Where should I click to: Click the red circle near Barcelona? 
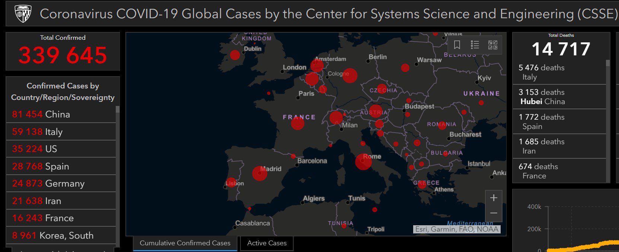click(x=293, y=156)
